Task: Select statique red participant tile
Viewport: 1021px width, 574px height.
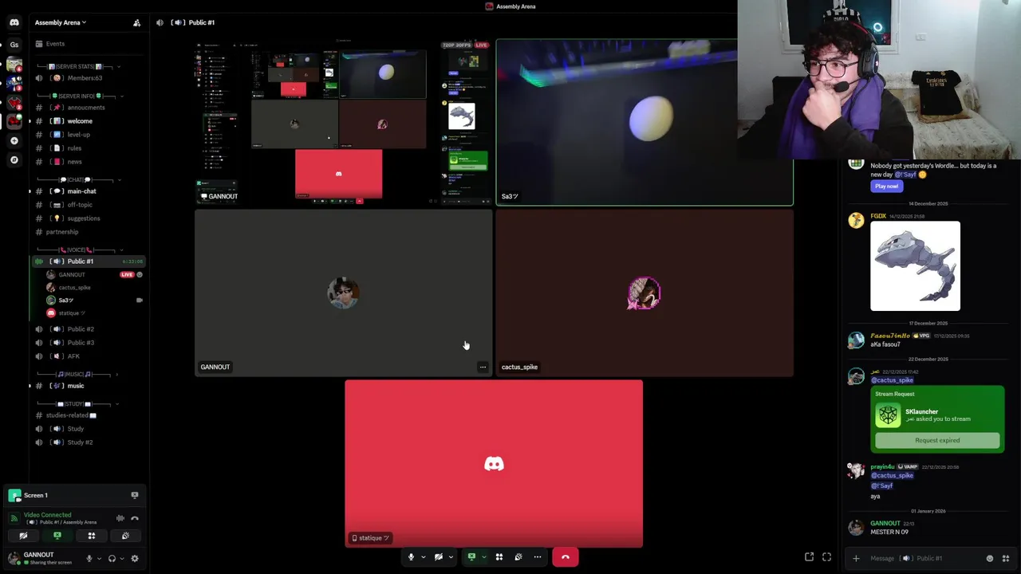Action: coord(494,464)
